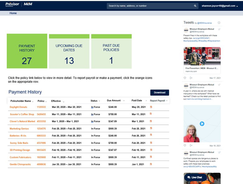Open 3D Printing Design policyholder link

click(20, 150)
